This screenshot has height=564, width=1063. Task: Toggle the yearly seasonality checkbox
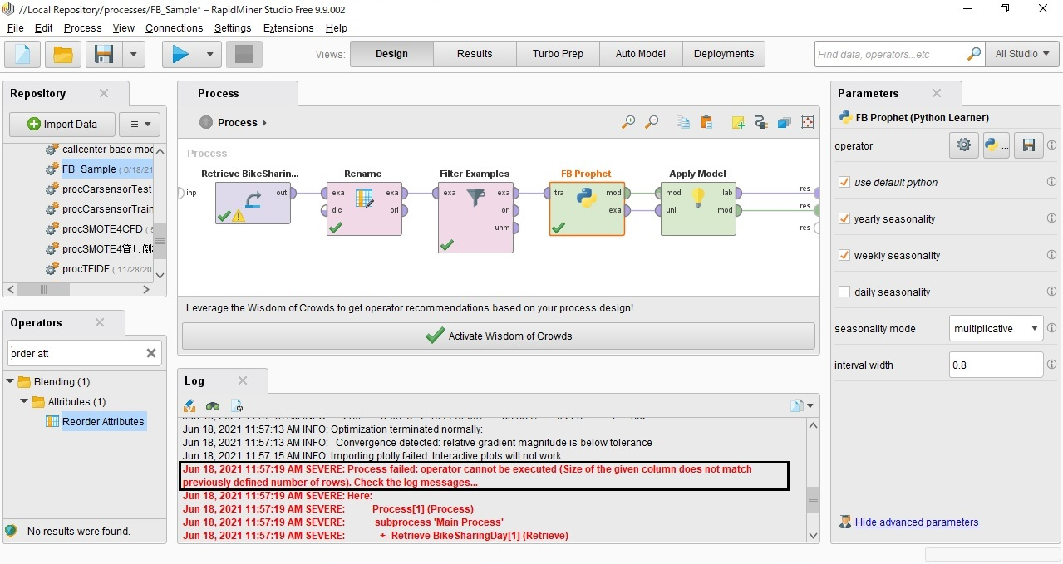(844, 218)
